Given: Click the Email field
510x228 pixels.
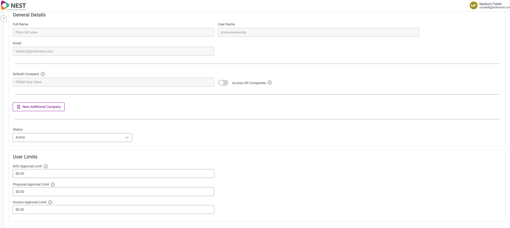Looking at the screenshot, I should [113, 51].
